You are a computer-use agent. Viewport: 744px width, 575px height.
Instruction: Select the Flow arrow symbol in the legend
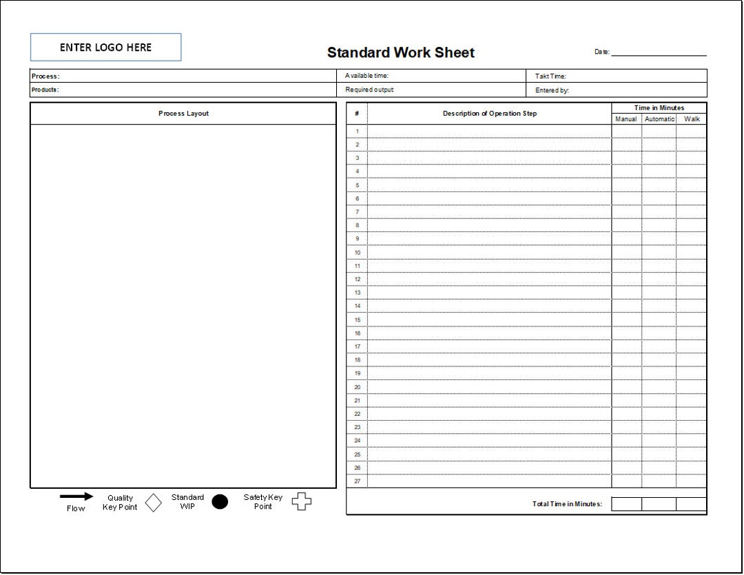(x=76, y=496)
